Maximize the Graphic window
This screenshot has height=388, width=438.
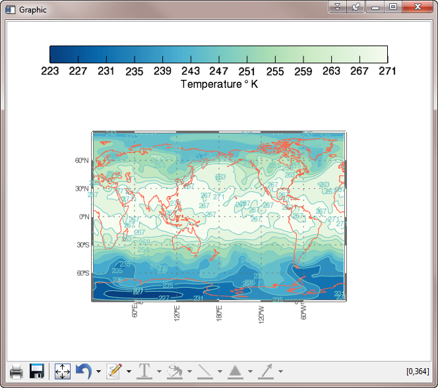(x=393, y=7)
